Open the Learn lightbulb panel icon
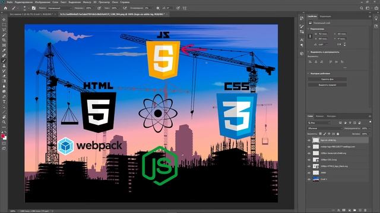 pos(376,18)
